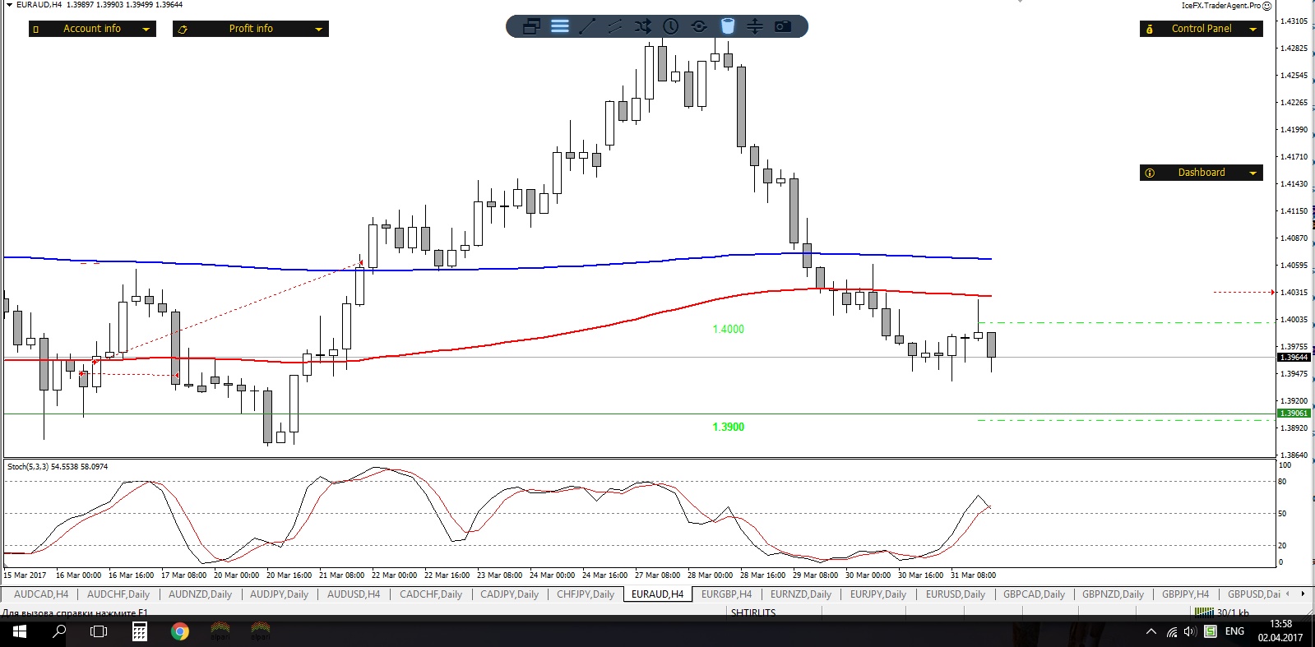Open the EURAUD,H4 chart header arrow

10,5
